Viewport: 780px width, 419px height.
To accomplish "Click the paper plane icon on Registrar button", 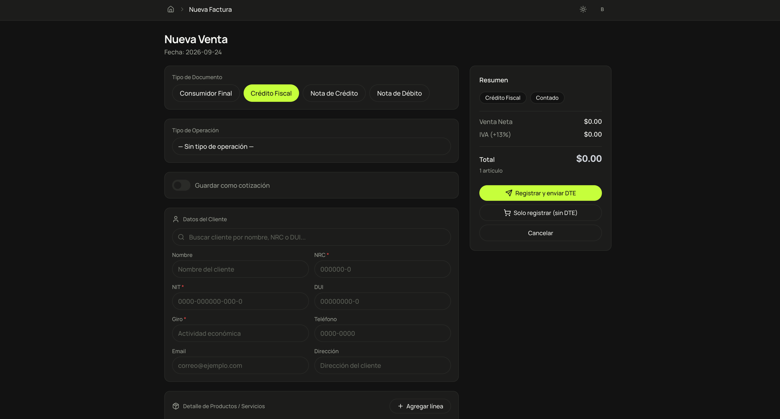I will coord(509,193).
